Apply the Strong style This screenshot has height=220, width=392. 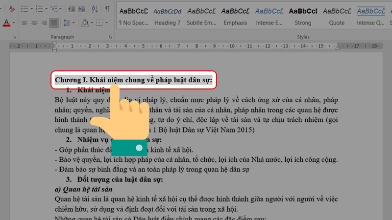click(x=303, y=16)
